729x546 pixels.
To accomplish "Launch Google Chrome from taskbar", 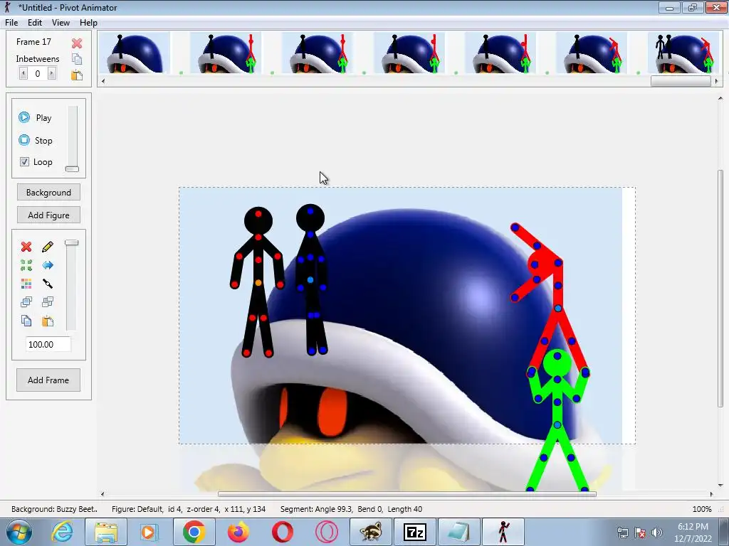I will point(194,532).
